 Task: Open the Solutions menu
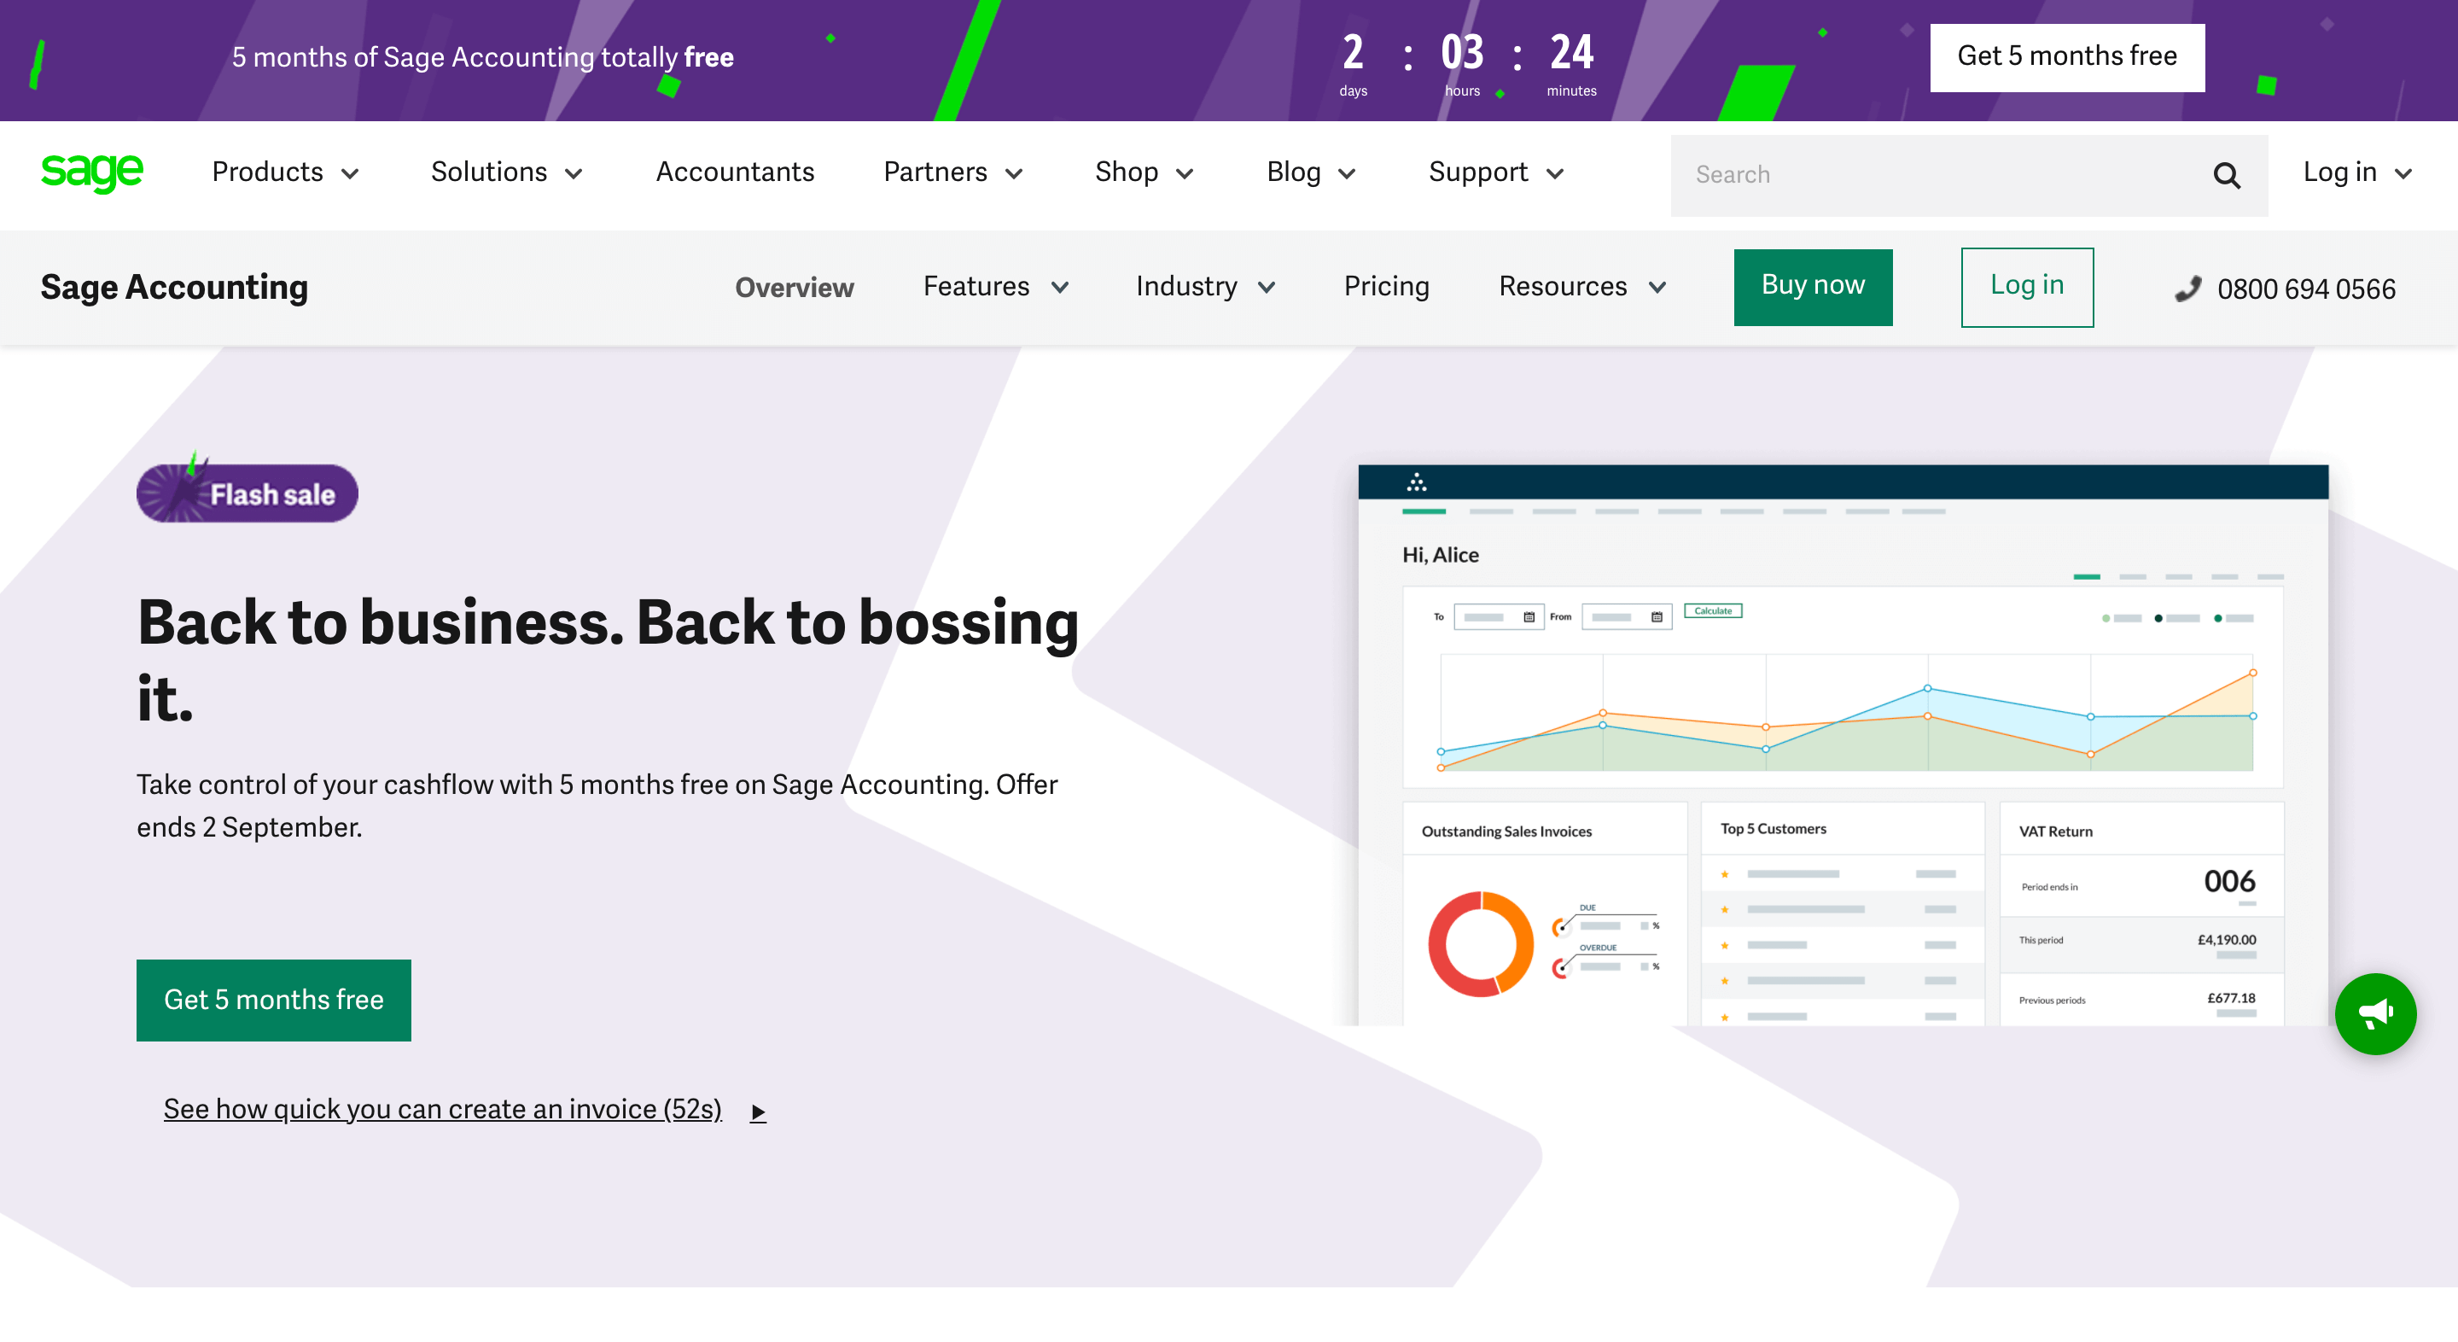tap(506, 172)
